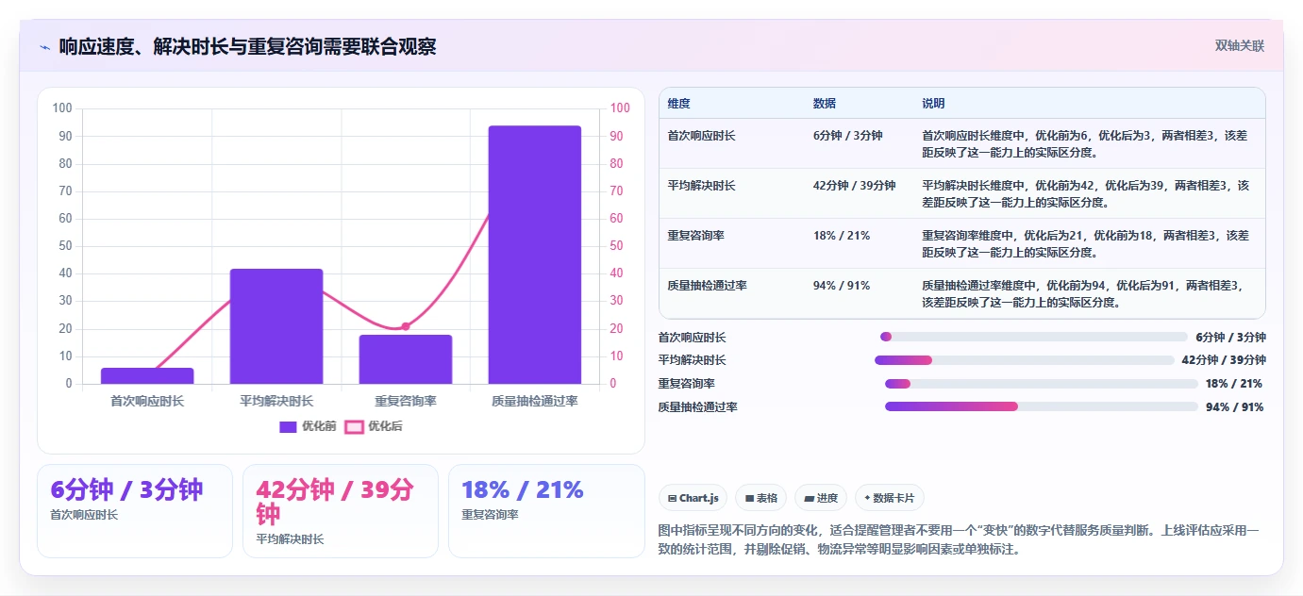1303x596 pixels.
Task: Click the 数据 table column header
Action: [x=824, y=104]
